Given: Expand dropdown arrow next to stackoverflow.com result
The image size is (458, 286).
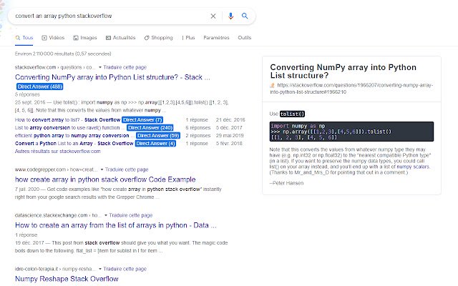Looking at the screenshot, I should point(100,67).
